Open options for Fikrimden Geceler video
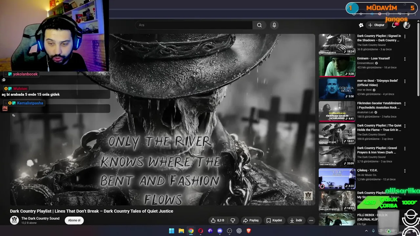420x236 pixels. click(x=405, y=104)
